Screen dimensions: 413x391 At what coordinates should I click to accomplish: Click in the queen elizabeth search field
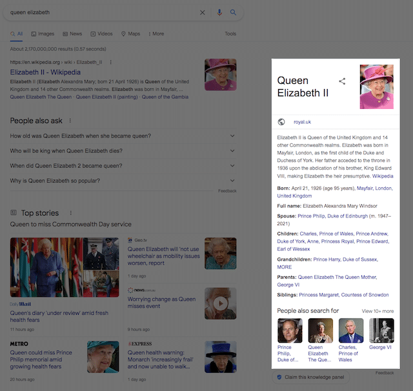(x=103, y=12)
